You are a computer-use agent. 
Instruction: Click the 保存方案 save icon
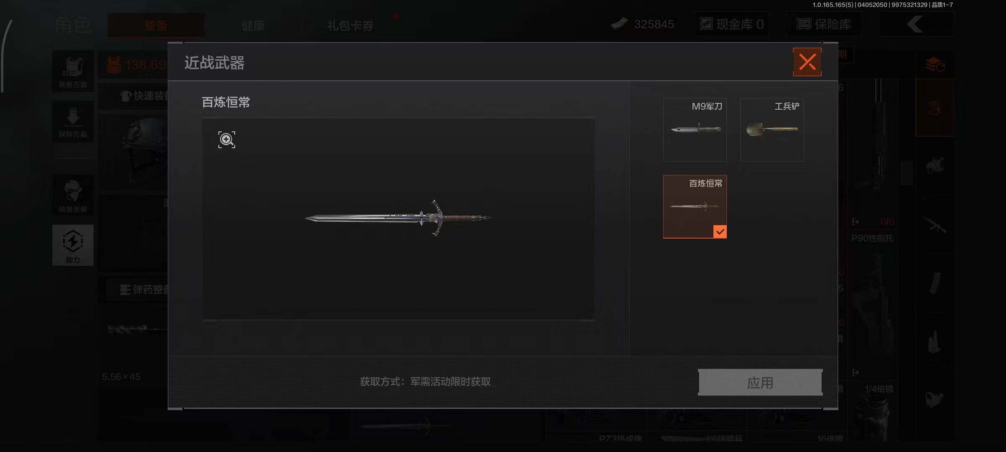[73, 122]
